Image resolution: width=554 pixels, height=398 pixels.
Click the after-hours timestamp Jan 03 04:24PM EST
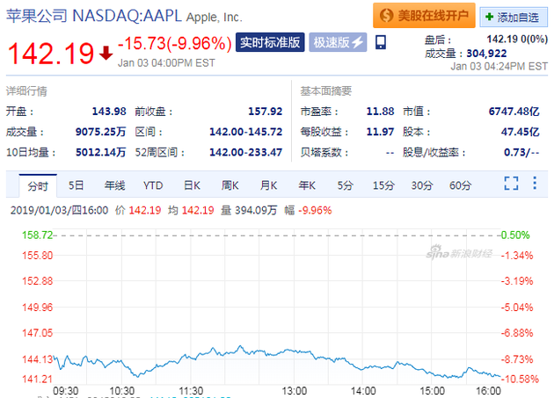pyautogui.click(x=499, y=66)
